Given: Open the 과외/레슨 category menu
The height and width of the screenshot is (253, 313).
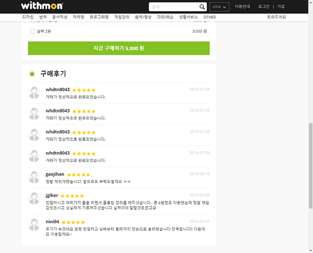Looking at the screenshot, I should click(165, 17).
